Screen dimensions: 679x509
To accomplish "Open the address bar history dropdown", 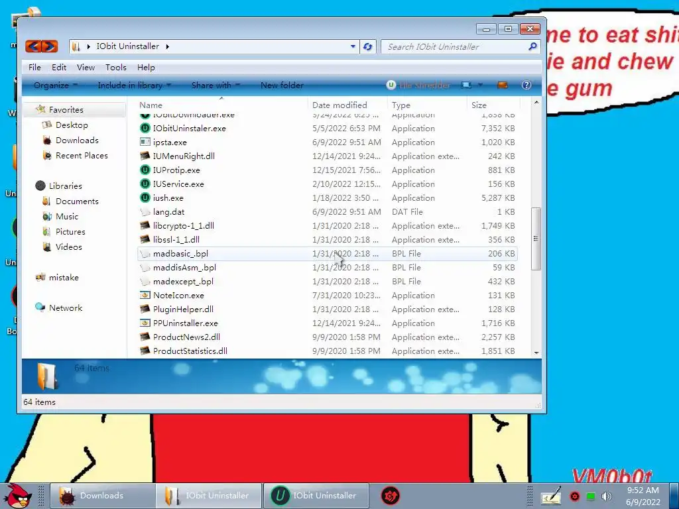I will pyautogui.click(x=353, y=46).
